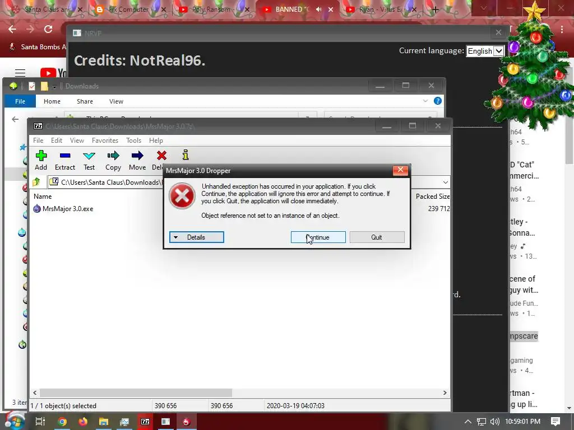Click Chrome reload button
Viewport: 574px width, 430px height.
pyautogui.click(x=48, y=29)
